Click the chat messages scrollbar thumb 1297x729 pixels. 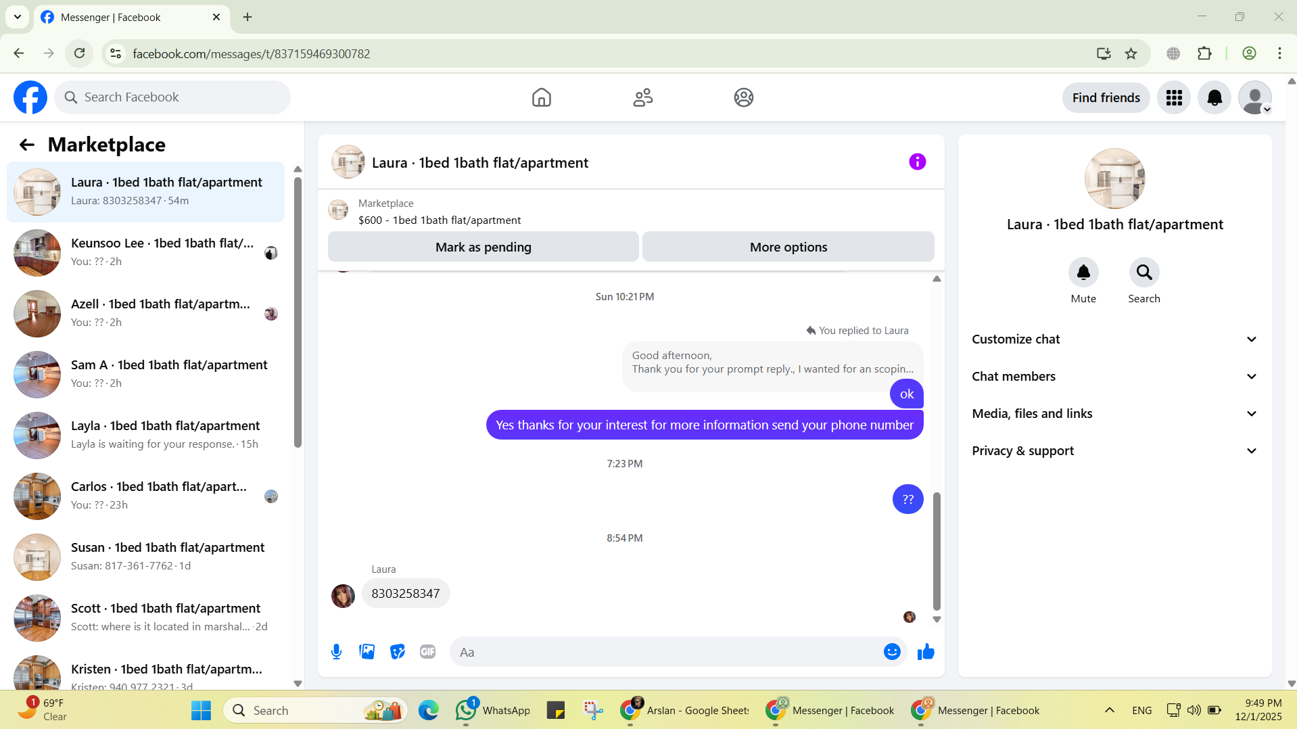[937, 551]
